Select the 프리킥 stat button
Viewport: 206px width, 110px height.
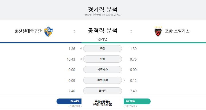102,91
